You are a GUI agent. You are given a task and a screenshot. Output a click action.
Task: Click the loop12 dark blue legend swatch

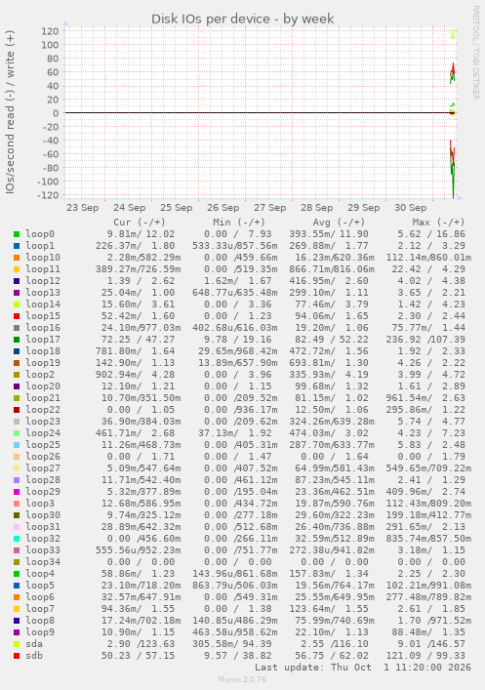tap(17, 281)
